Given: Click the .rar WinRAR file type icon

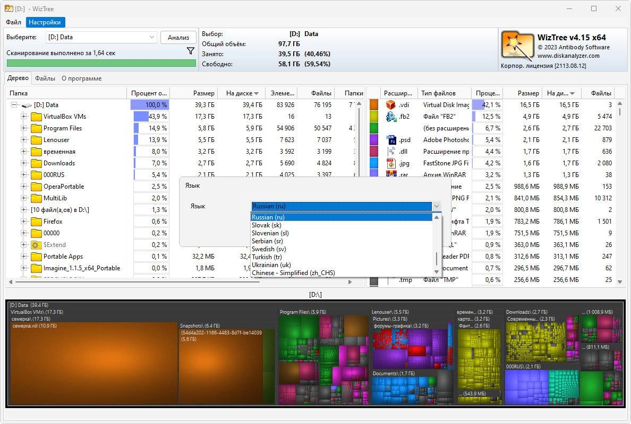Looking at the screenshot, I should (x=391, y=174).
